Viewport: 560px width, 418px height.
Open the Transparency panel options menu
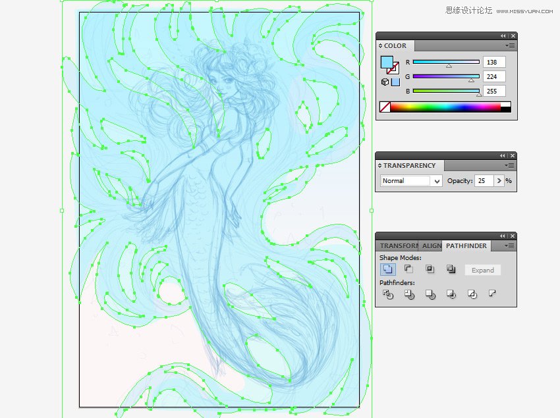[x=509, y=165]
